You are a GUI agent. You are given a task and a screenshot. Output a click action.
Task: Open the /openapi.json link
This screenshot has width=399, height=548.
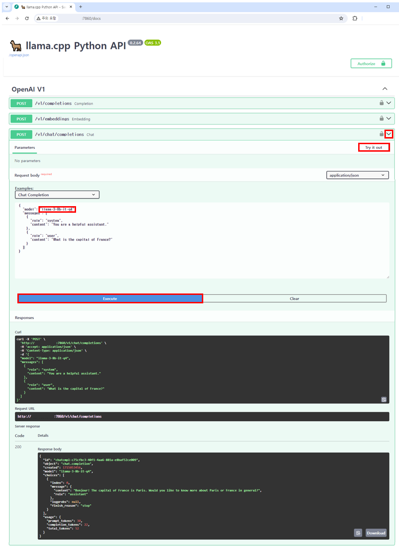click(x=19, y=55)
